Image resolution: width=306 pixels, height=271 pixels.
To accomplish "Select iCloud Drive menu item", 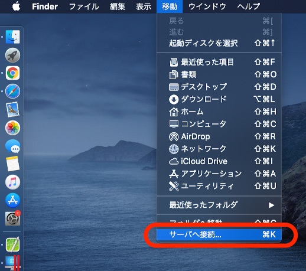I will 219,161.
